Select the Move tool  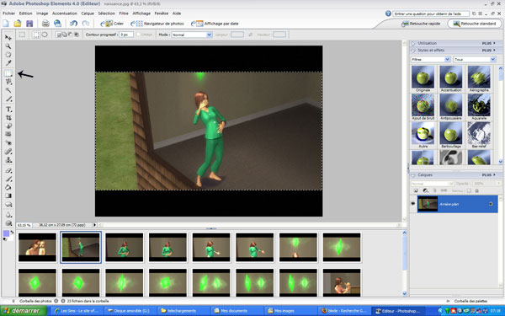[8, 38]
